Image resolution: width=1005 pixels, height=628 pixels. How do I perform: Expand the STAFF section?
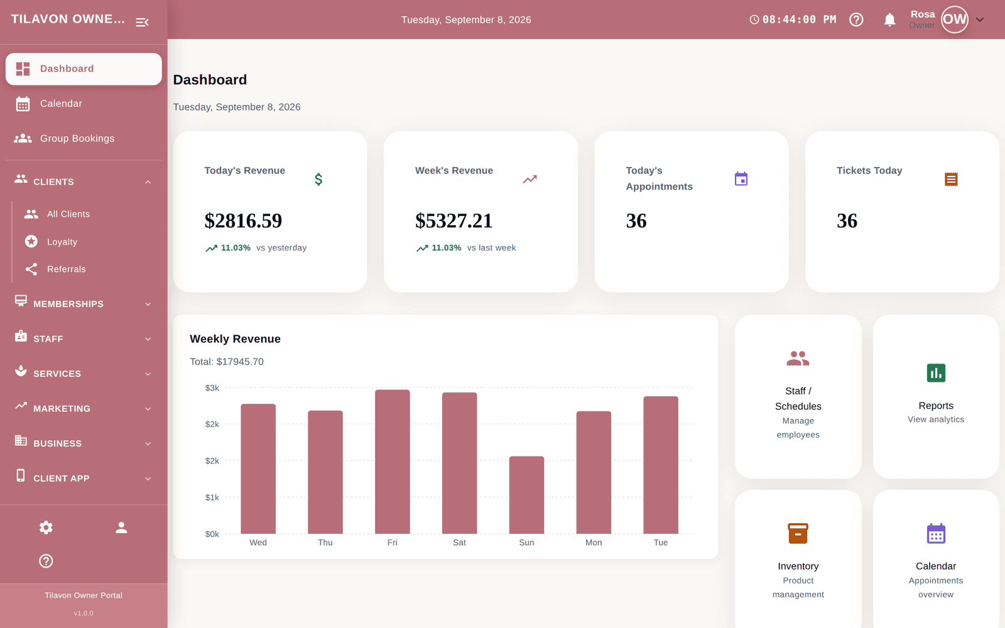pyautogui.click(x=84, y=338)
